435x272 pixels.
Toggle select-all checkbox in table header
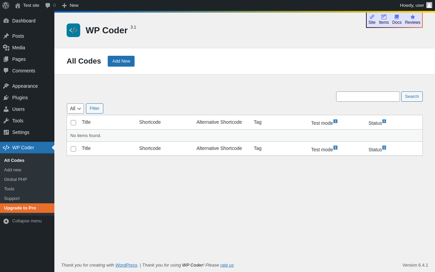click(73, 123)
